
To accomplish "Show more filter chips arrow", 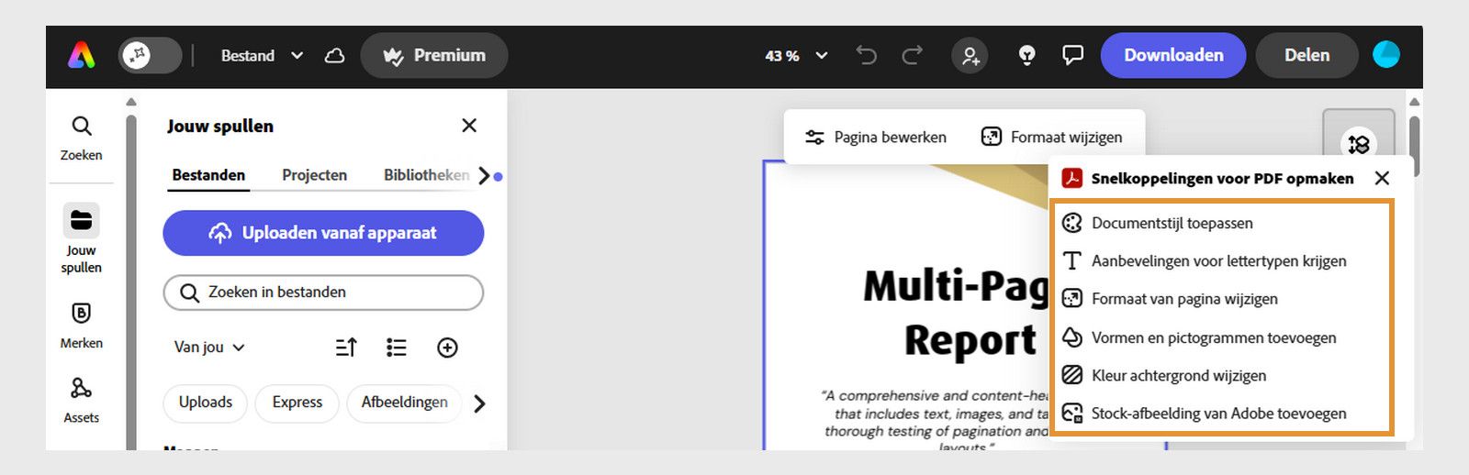I will coord(479,403).
